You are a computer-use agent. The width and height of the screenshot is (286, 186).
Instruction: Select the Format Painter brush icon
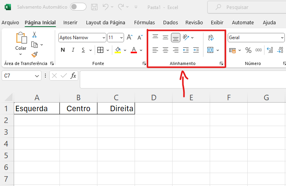pyautogui.click(x=34, y=54)
